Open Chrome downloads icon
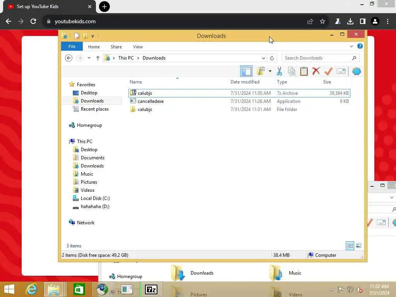 point(350,22)
